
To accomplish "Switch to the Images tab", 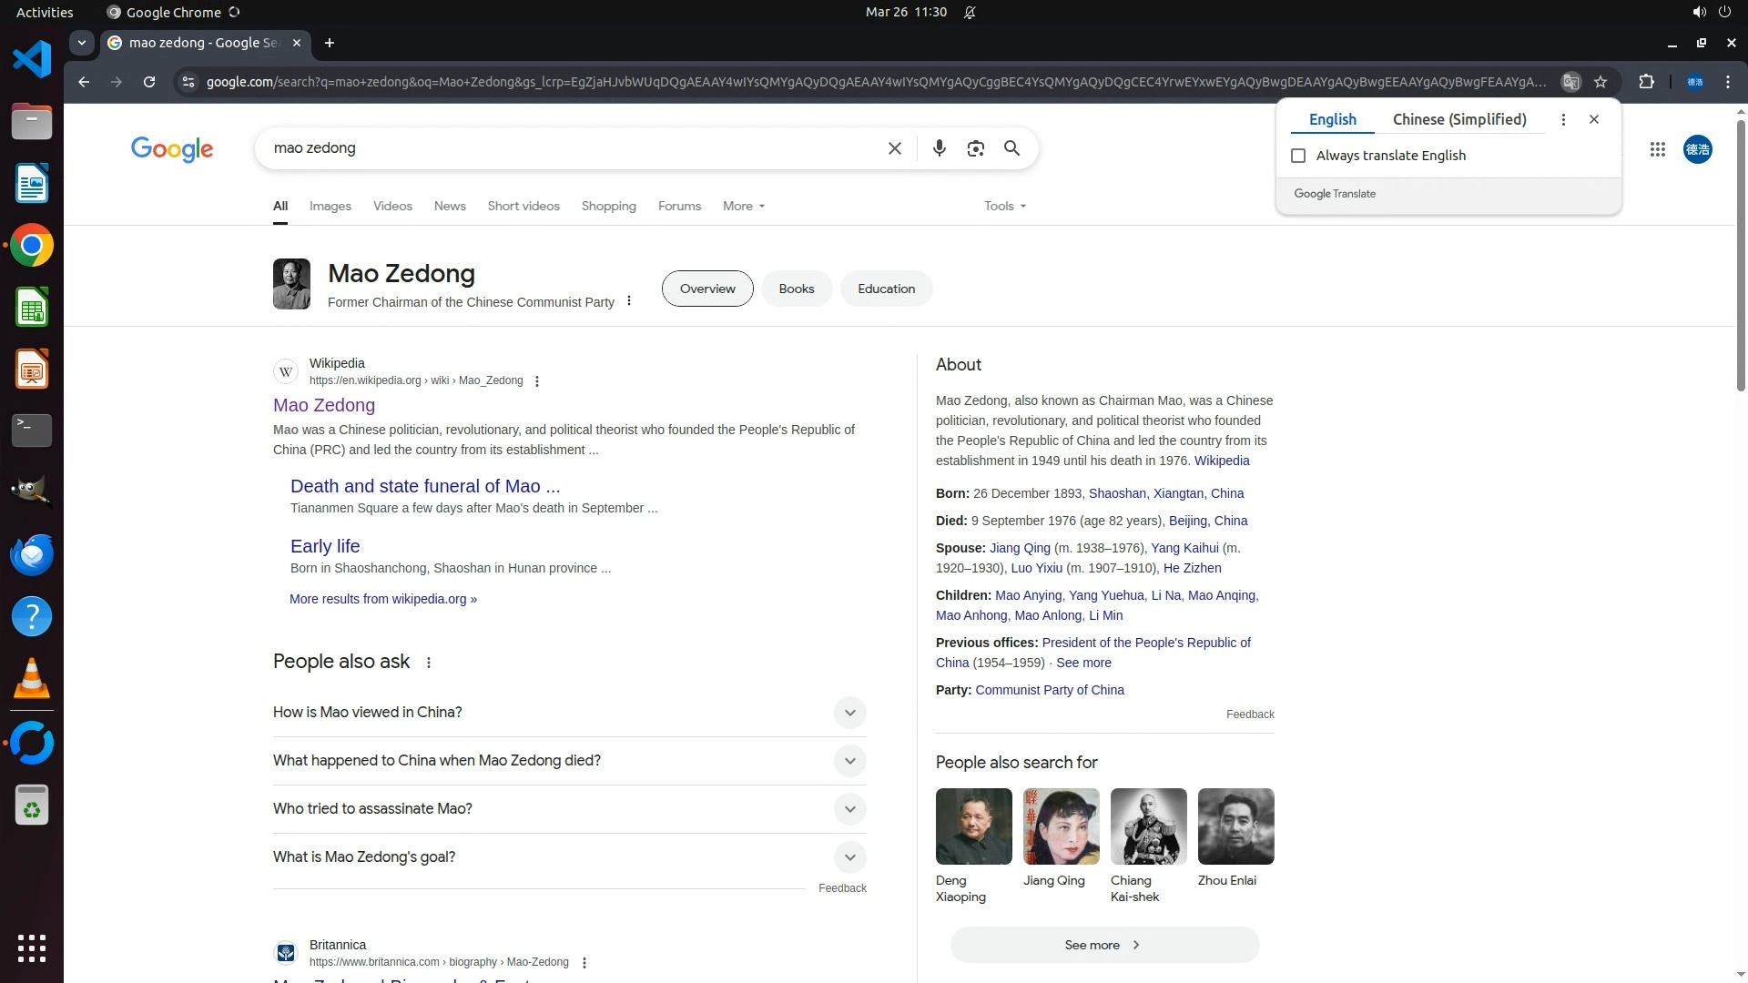I will (330, 207).
